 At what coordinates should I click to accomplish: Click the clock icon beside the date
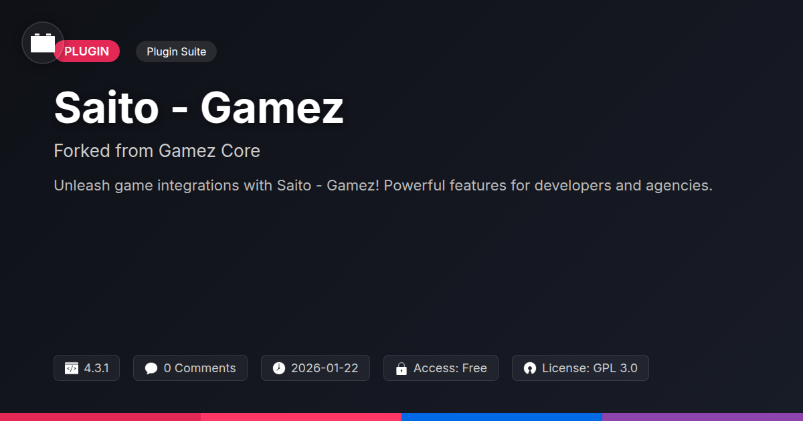pyautogui.click(x=279, y=368)
